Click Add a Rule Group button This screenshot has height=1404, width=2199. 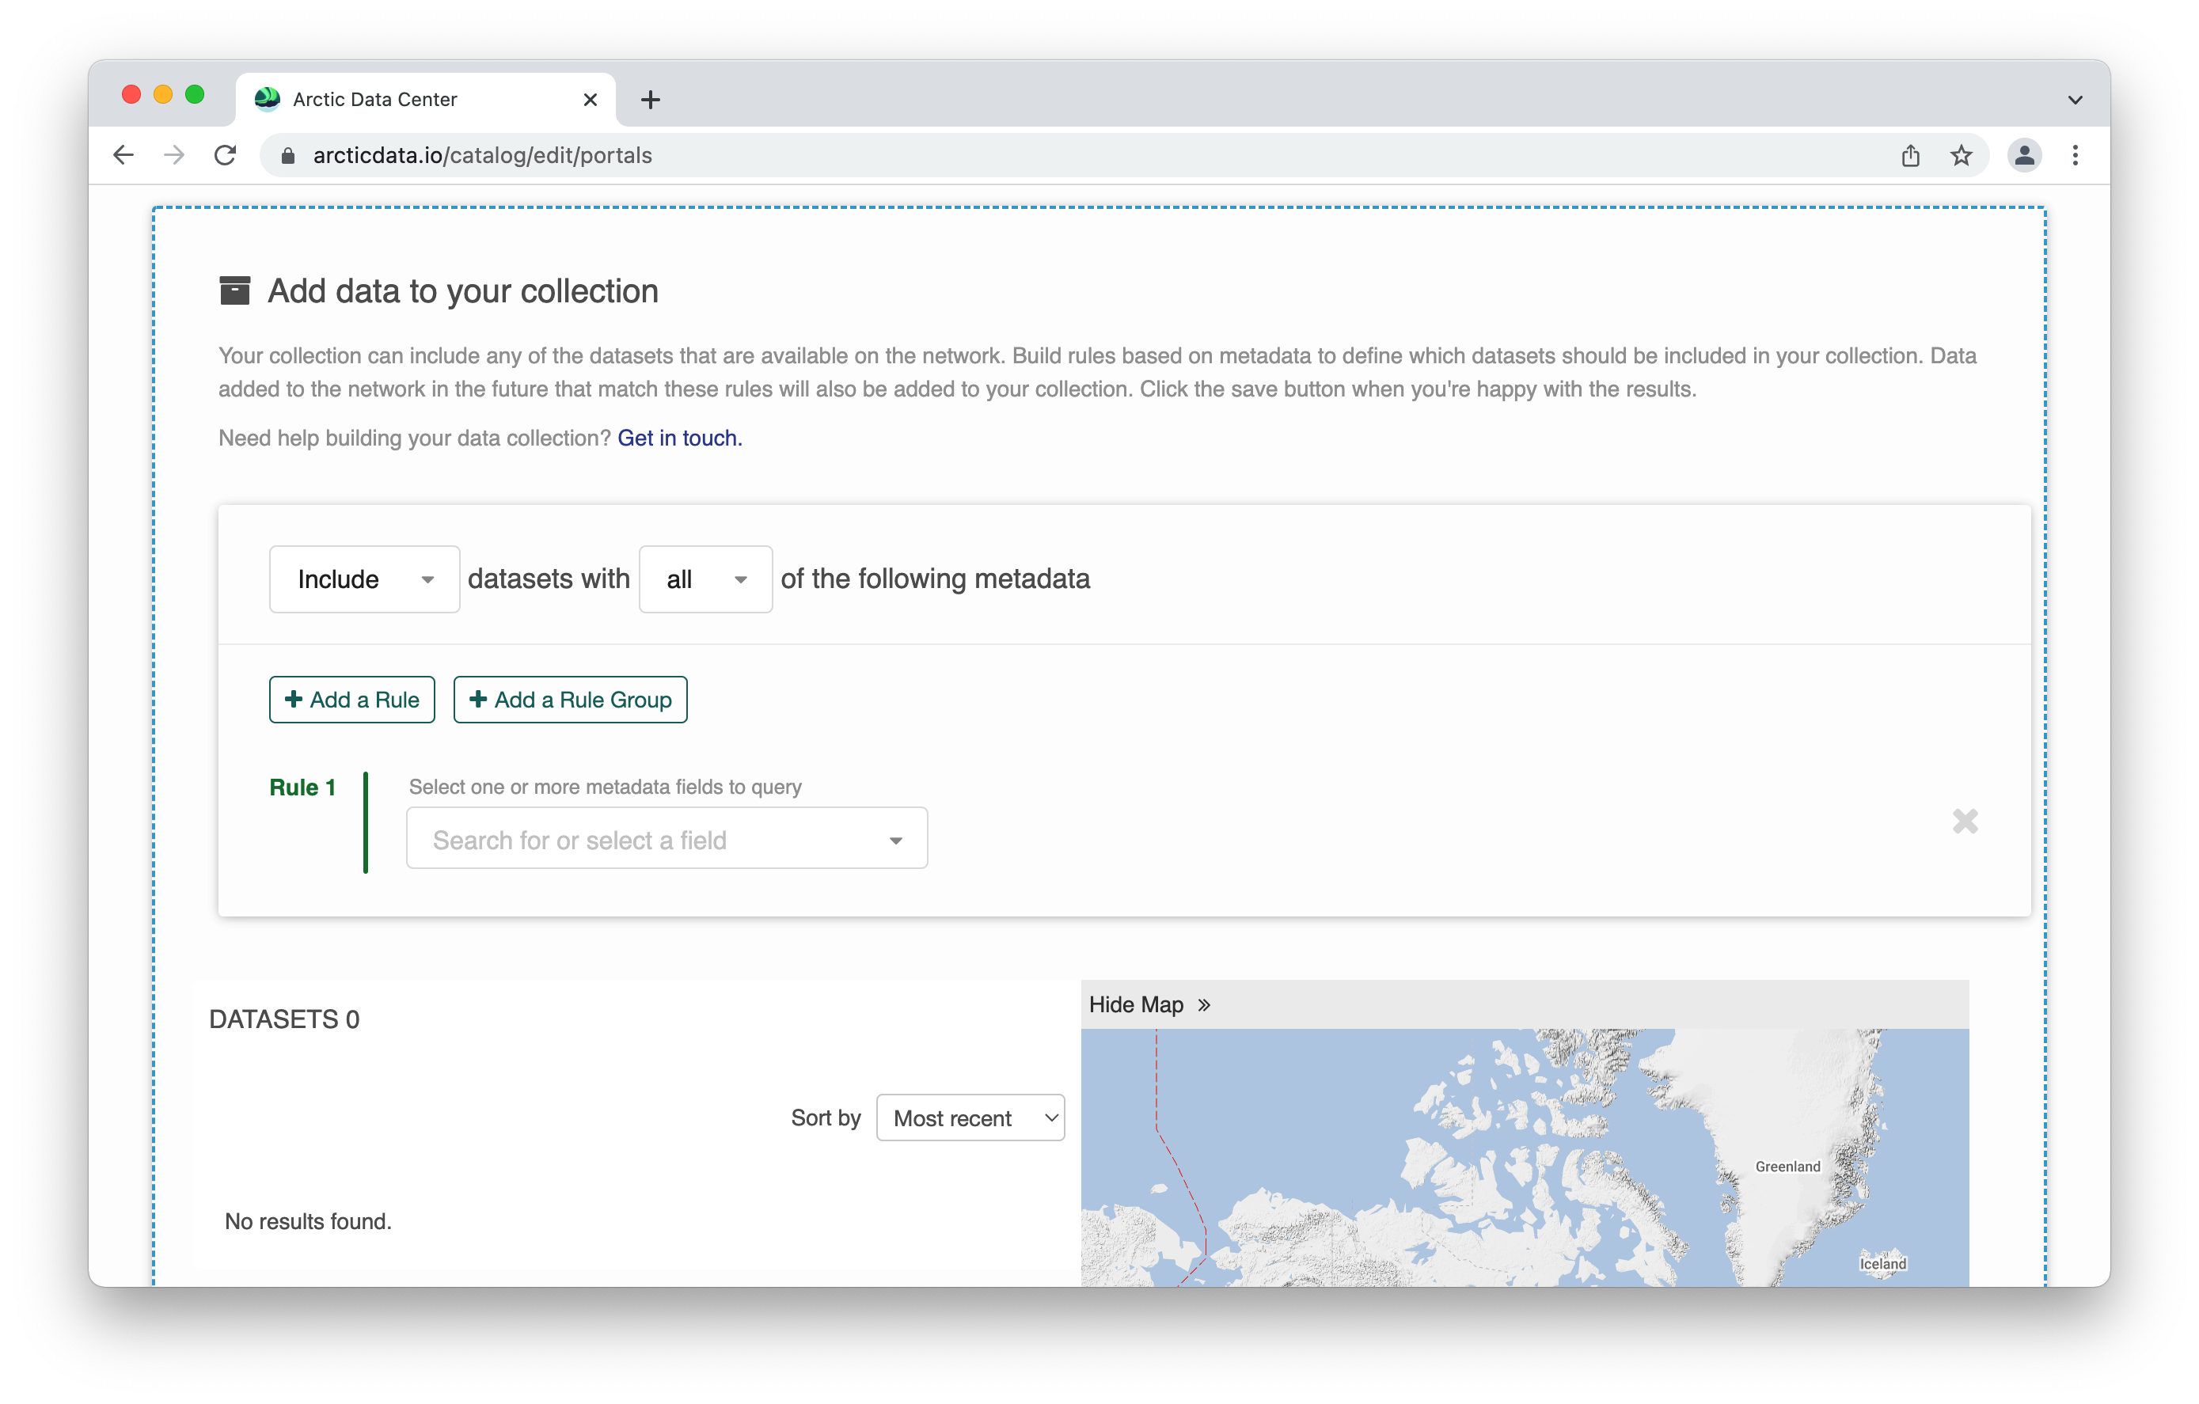[570, 700]
